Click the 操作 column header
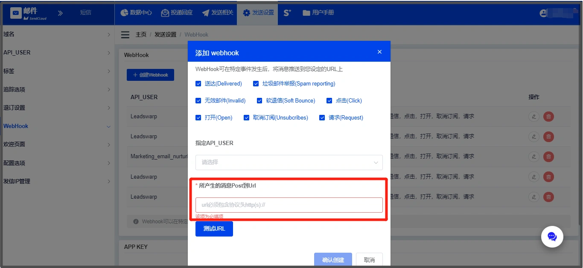Viewport: 583px width, 268px height. coord(534,97)
